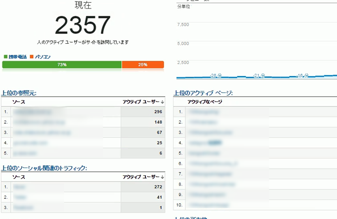Select the green 73% device bar segment

click(x=62, y=65)
